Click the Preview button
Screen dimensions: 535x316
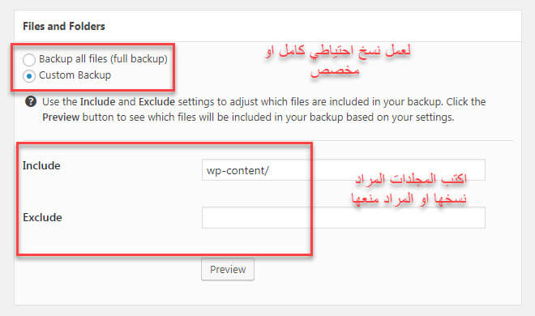pos(228,269)
